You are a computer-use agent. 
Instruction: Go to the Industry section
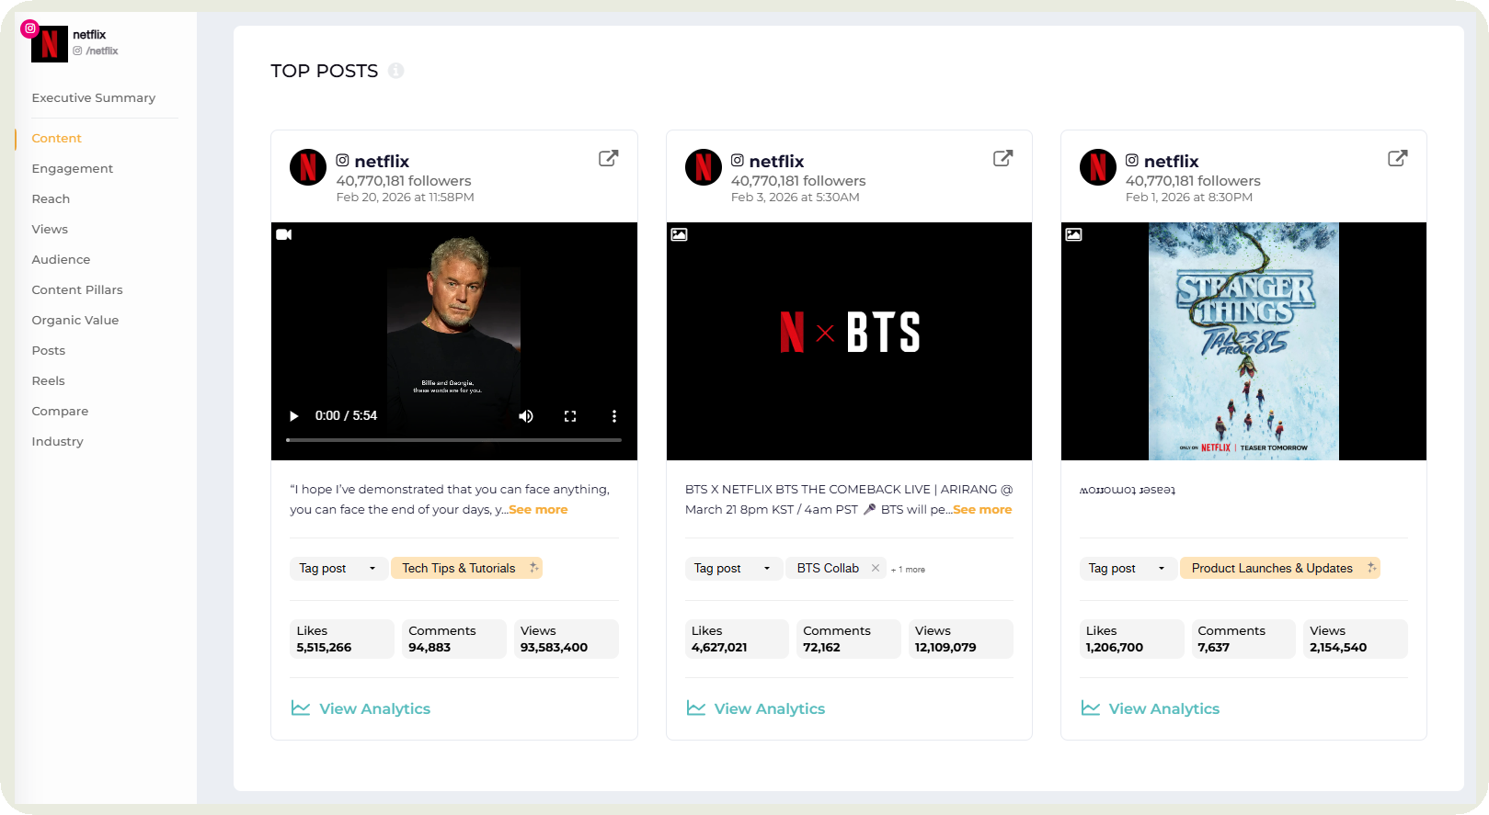pos(57,442)
